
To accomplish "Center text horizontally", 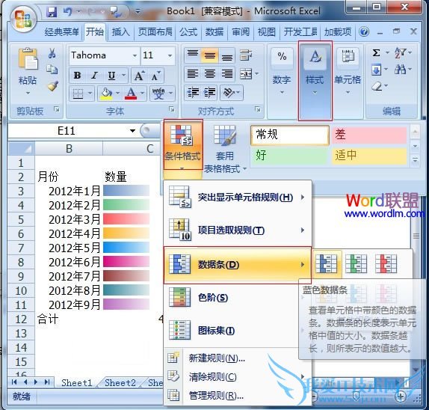I will 210,73.
